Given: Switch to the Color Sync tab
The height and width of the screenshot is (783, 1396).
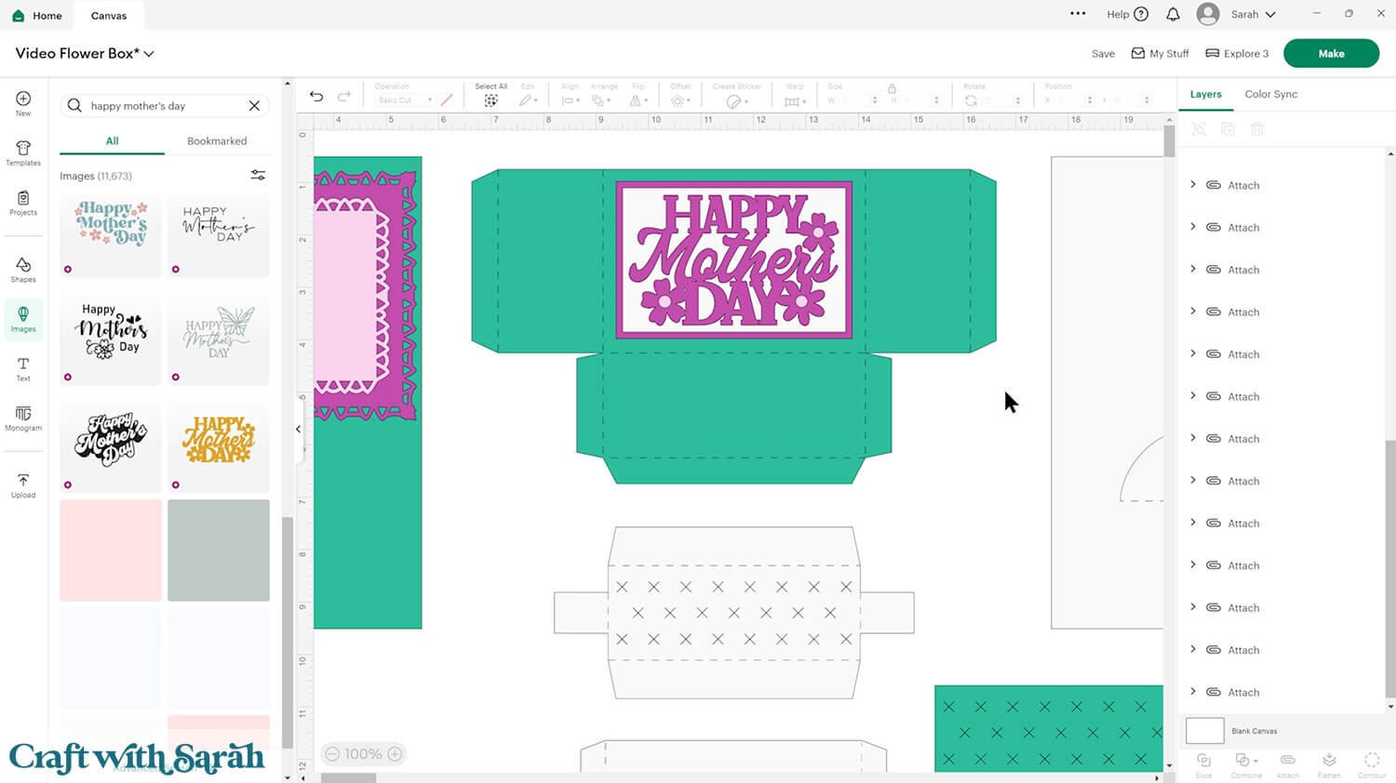Looking at the screenshot, I should point(1270,94).
